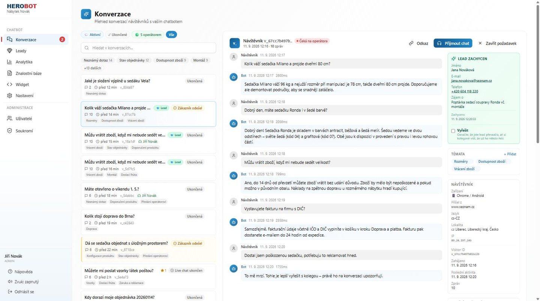Open the Leady section

pyautogui.click(x=36, y=51)
